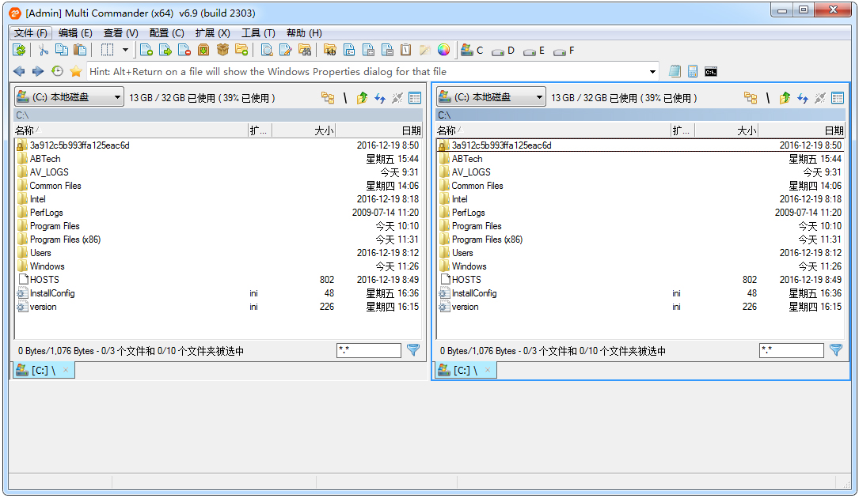Click the unpack box icon
859x498 pixels.
(222, 51)
